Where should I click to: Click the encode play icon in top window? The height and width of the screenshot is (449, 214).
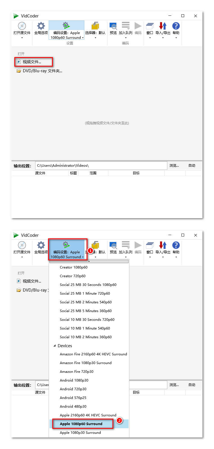[138, 26]
